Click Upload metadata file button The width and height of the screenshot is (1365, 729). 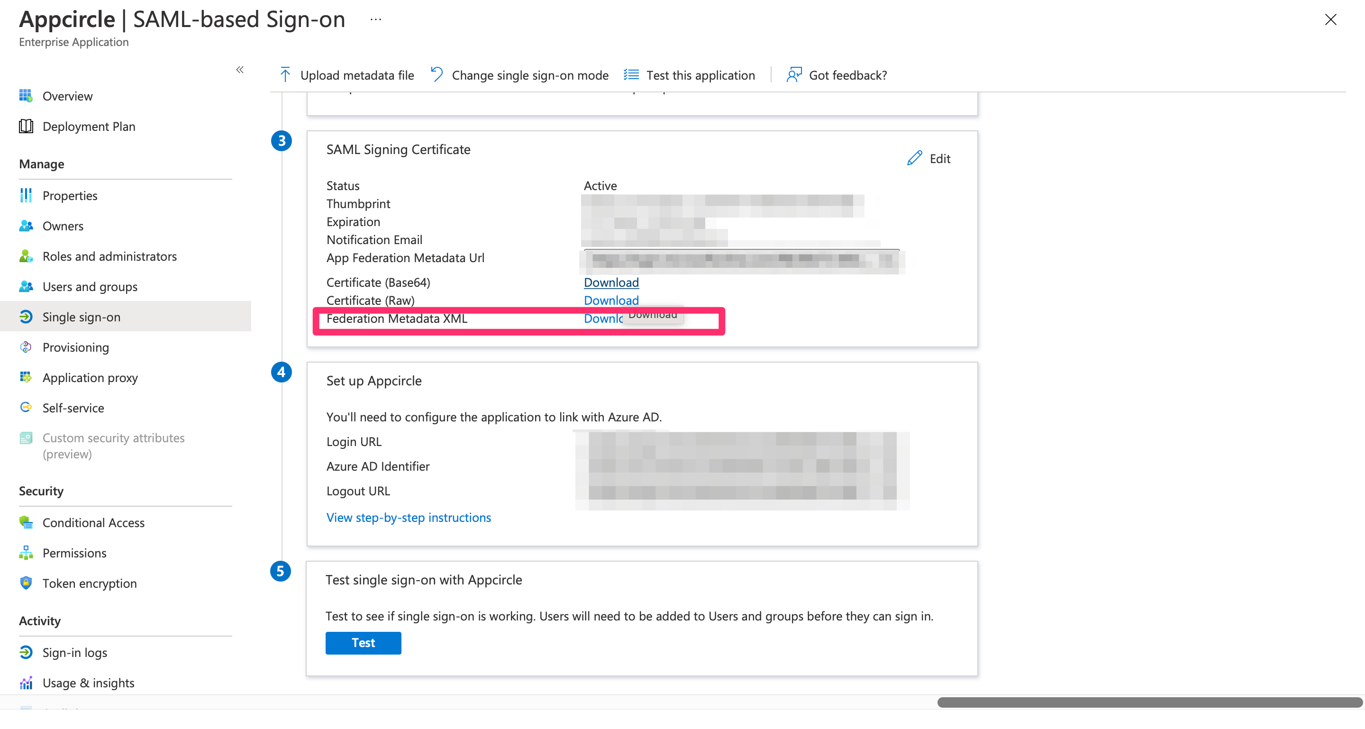coord(346,75)
